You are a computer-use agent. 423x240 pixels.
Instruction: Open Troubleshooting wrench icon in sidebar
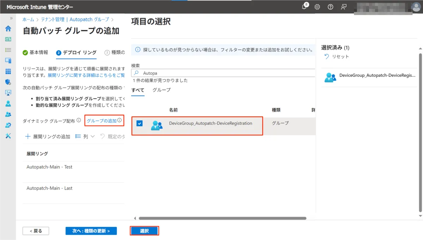(8, 136)
